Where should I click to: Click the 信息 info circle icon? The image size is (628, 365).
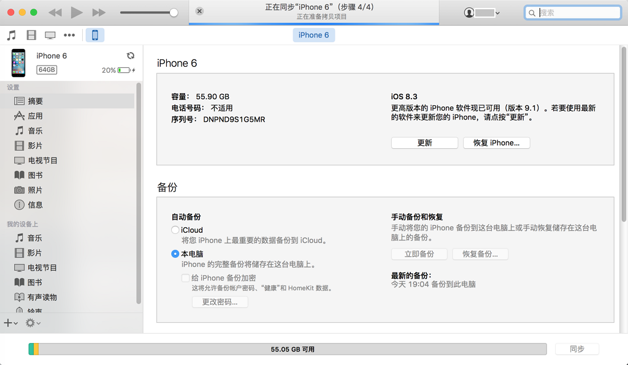click(19, 205)
